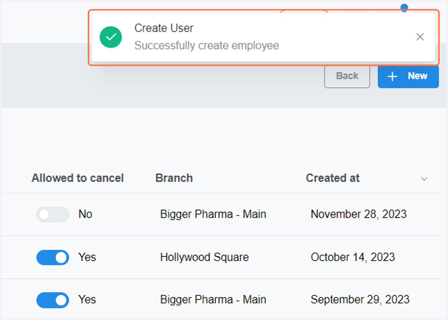The image size is (448, 320).
Task: Click the green success checkmark icon
Action: click(111, 37)
